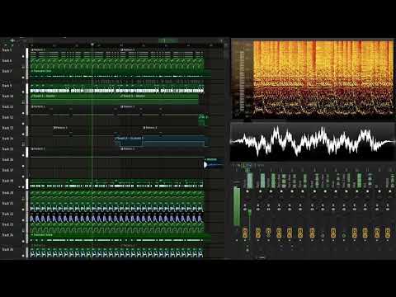Select the second Pattern 1 clip on Track 5
The height and width of the screenshot is (297, 396).
coord(162,53)
